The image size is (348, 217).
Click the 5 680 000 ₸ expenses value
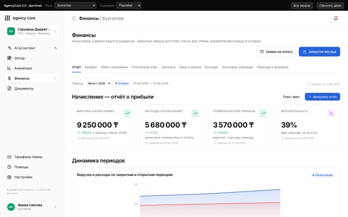tap(165, 125)
